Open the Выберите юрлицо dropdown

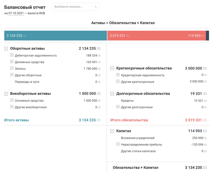[x=76, y=7]
